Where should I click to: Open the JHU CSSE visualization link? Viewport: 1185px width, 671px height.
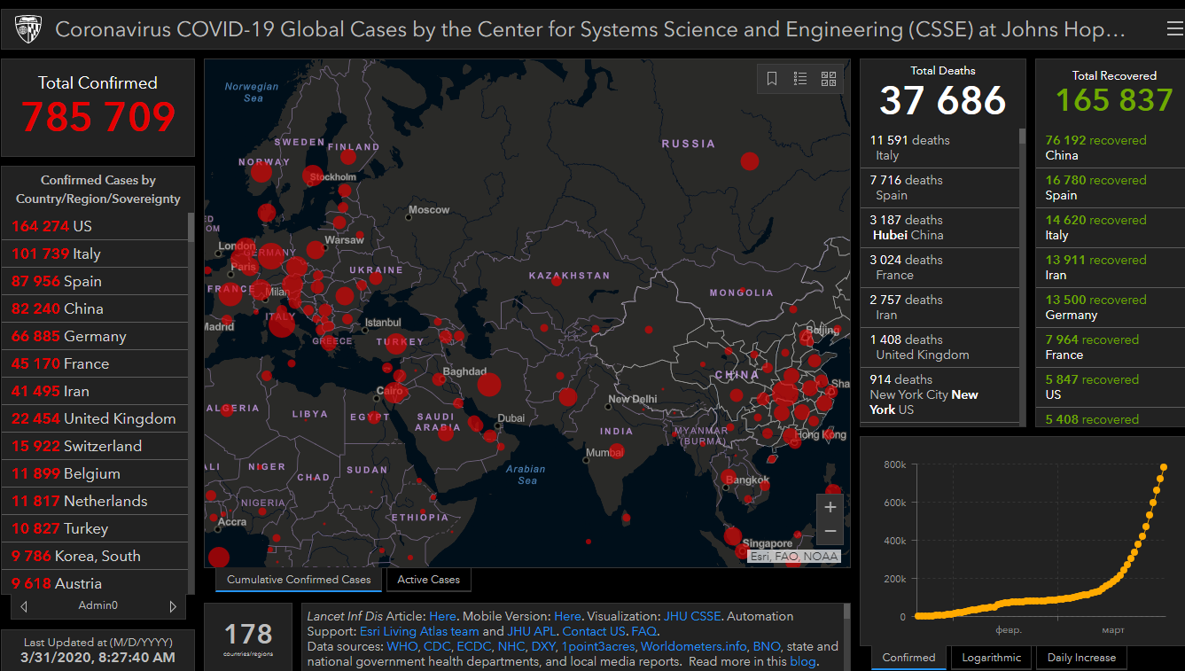pyautogui.click(x=694, y=616)
